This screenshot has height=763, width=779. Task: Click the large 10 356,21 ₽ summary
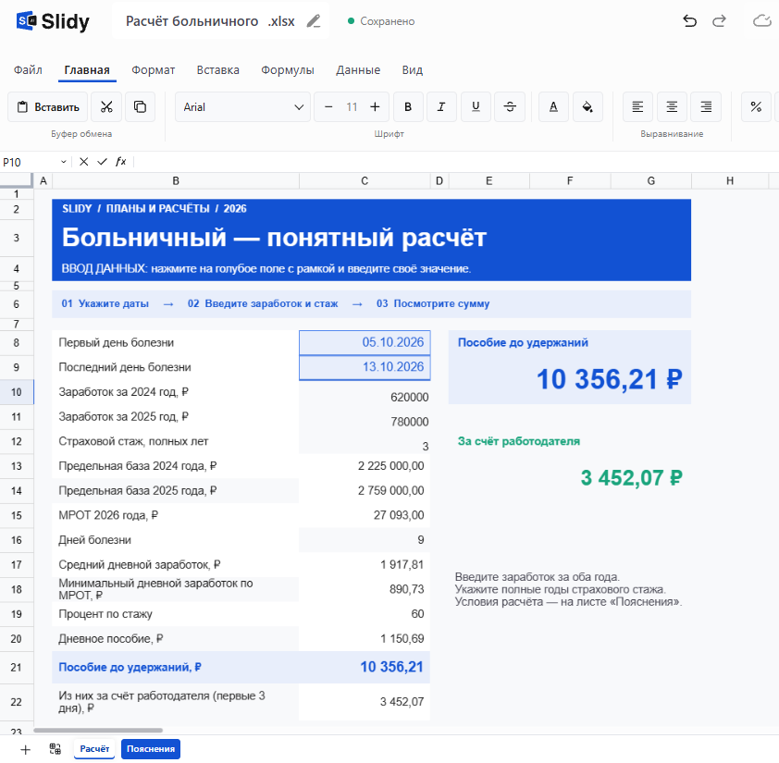pyautogui.click(x=609, y=379)
